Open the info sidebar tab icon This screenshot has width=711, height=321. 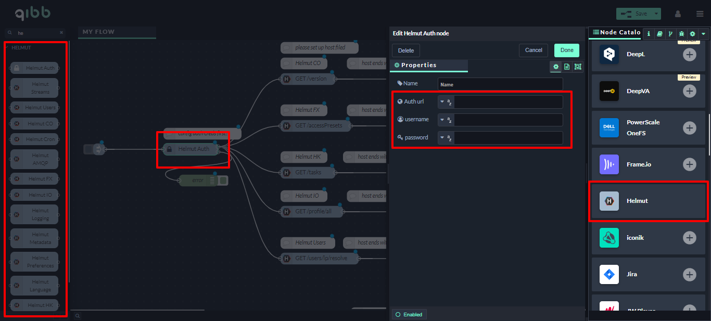(x=649, y=34)
